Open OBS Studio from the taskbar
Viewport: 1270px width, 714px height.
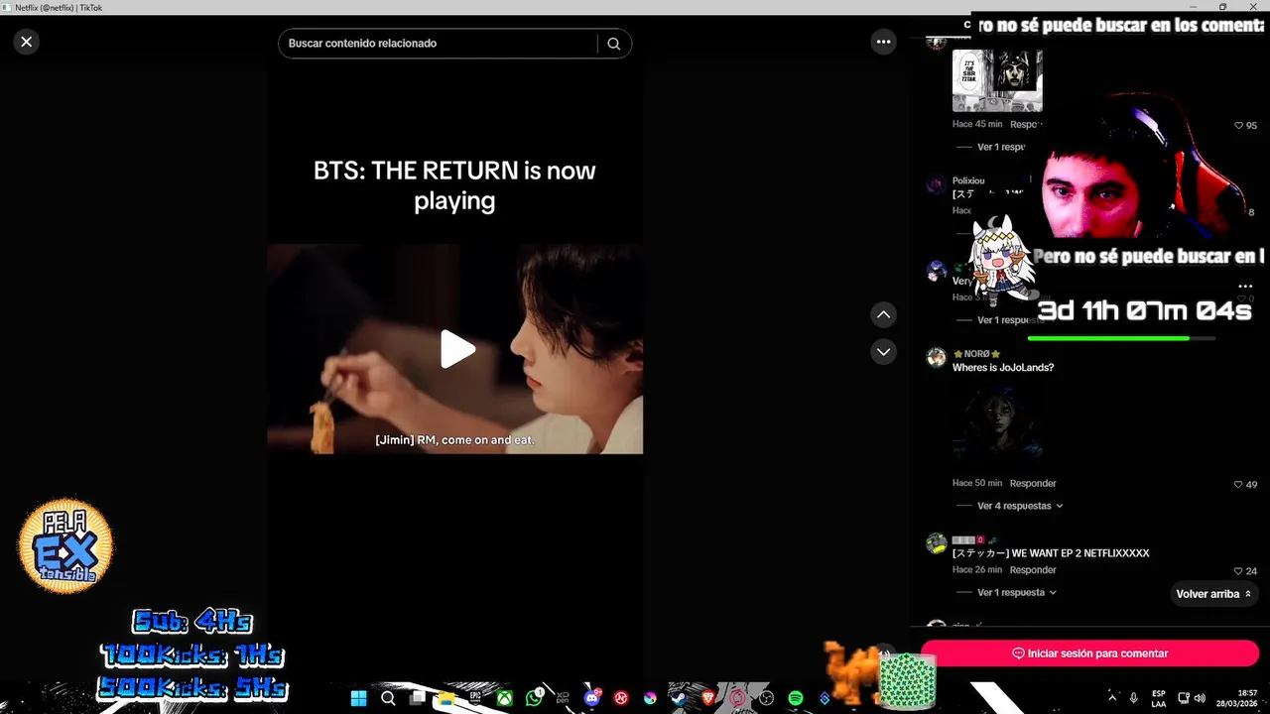766,698
